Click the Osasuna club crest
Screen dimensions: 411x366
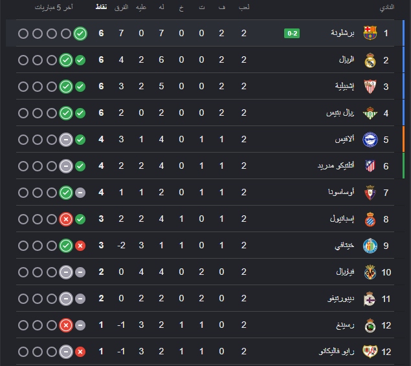(x=370, y=193)
